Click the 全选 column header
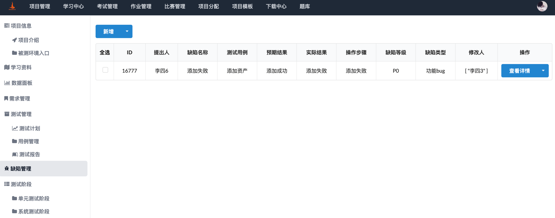555x218 pixels. (105, 52)
